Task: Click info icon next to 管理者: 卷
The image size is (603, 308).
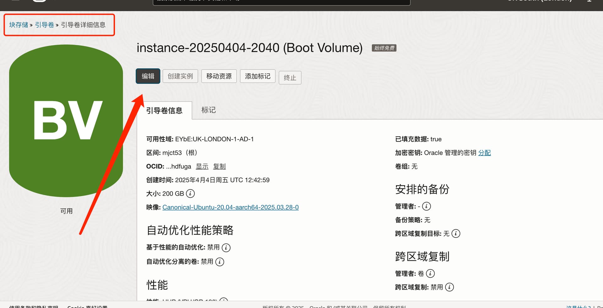Action: [430, 274]
